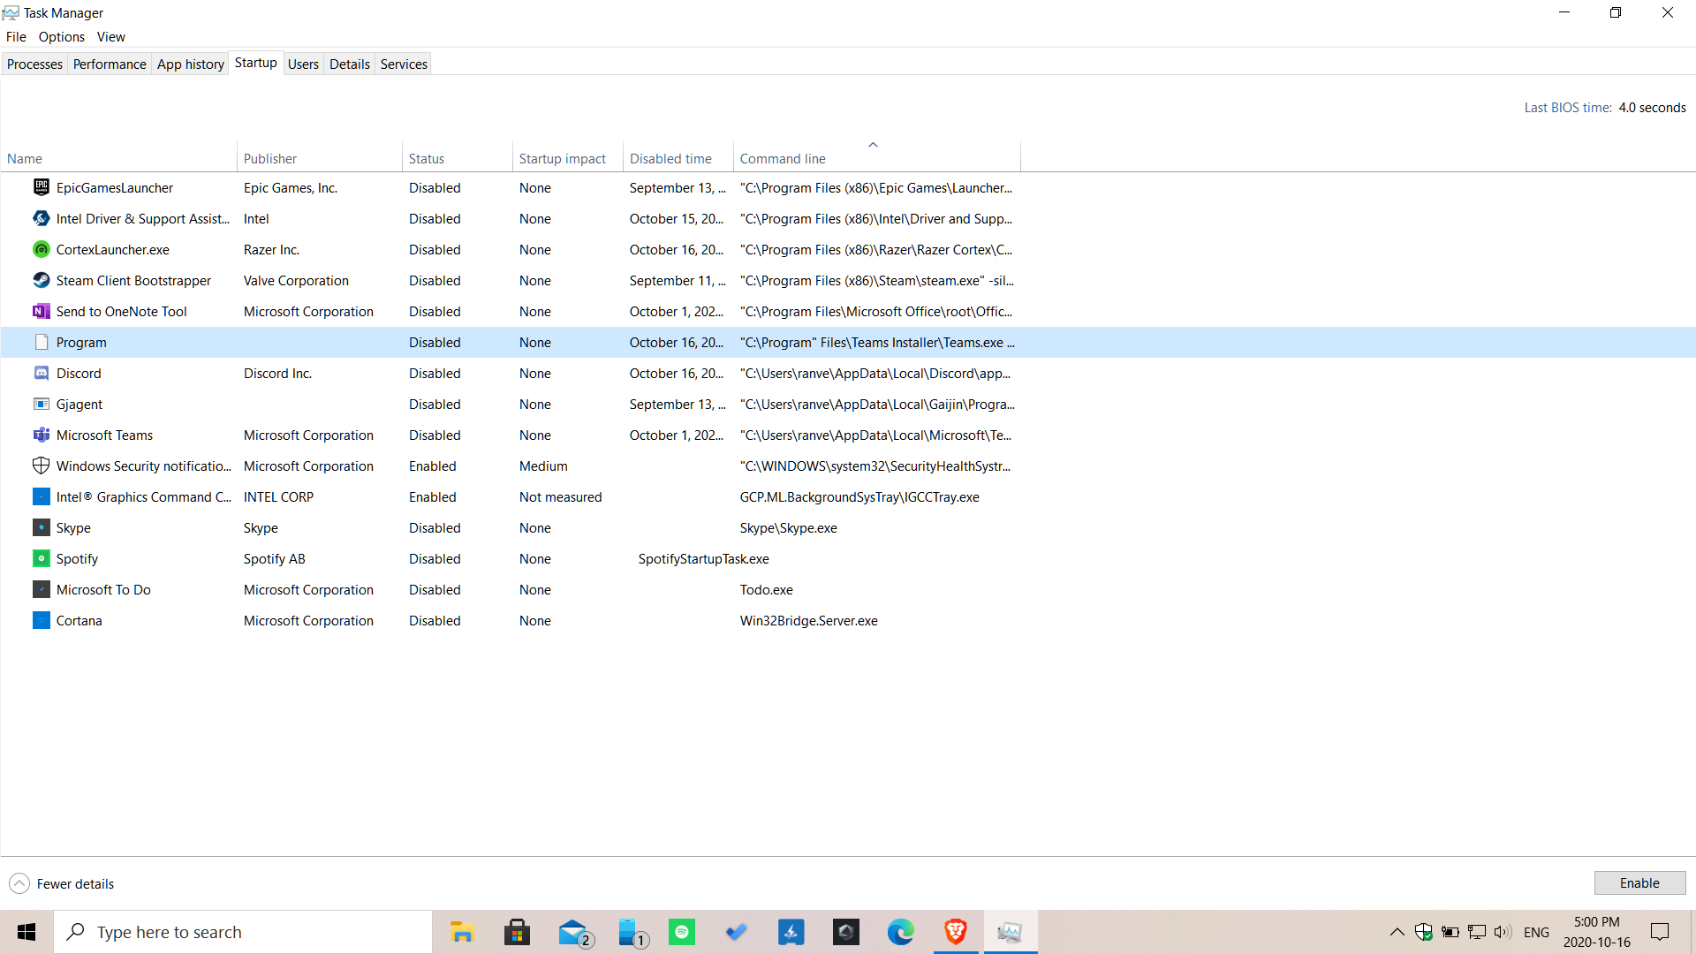Click the Cortana icon in the list

[42, 620]
